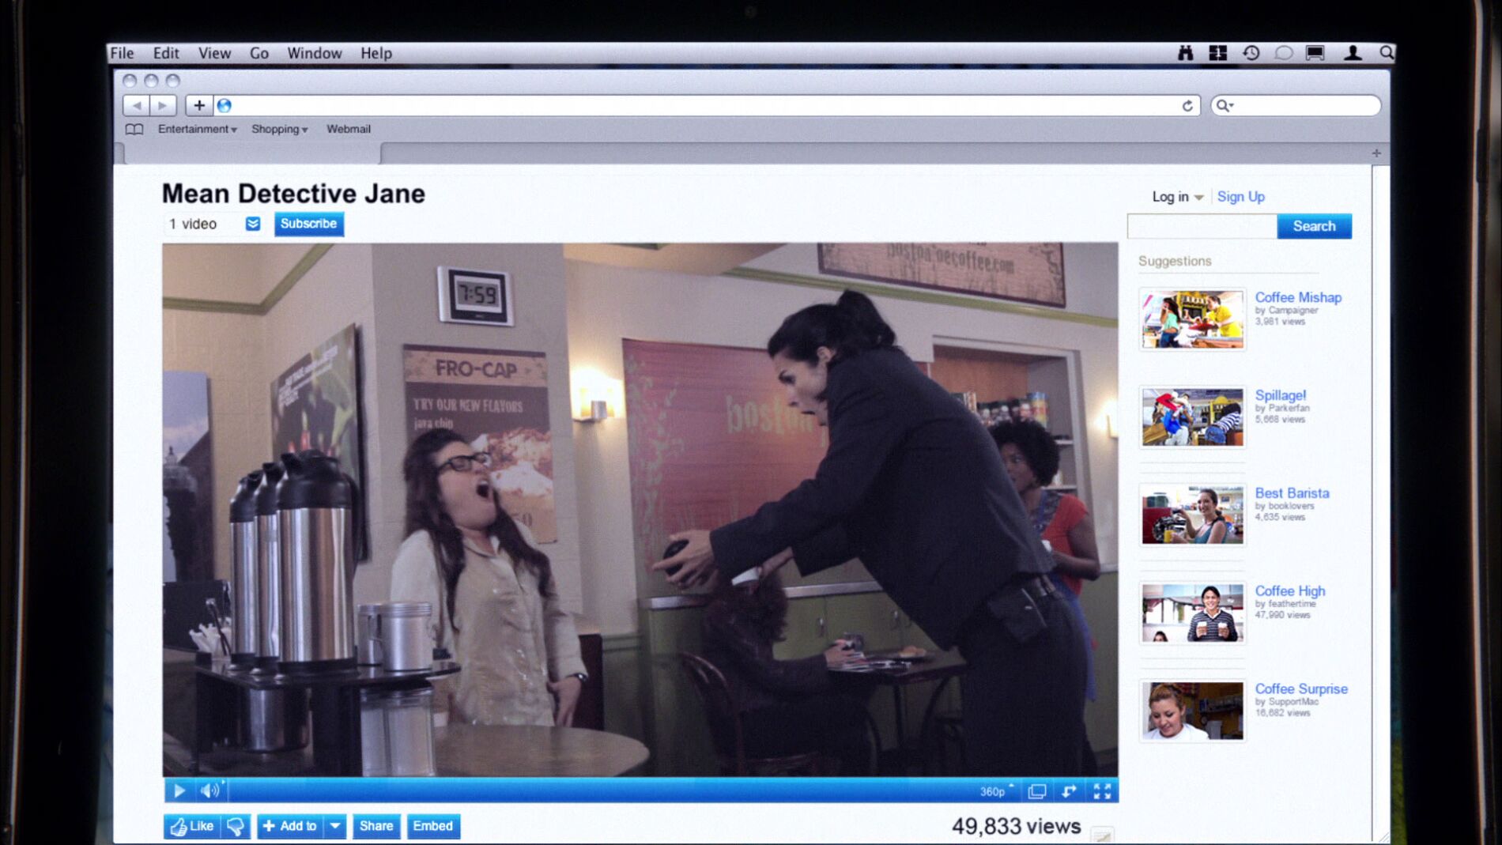This screenshot has width=1502, height=845.
Task: Subscribe to Mean Detective Jane channel
Action: click(308, 224)
